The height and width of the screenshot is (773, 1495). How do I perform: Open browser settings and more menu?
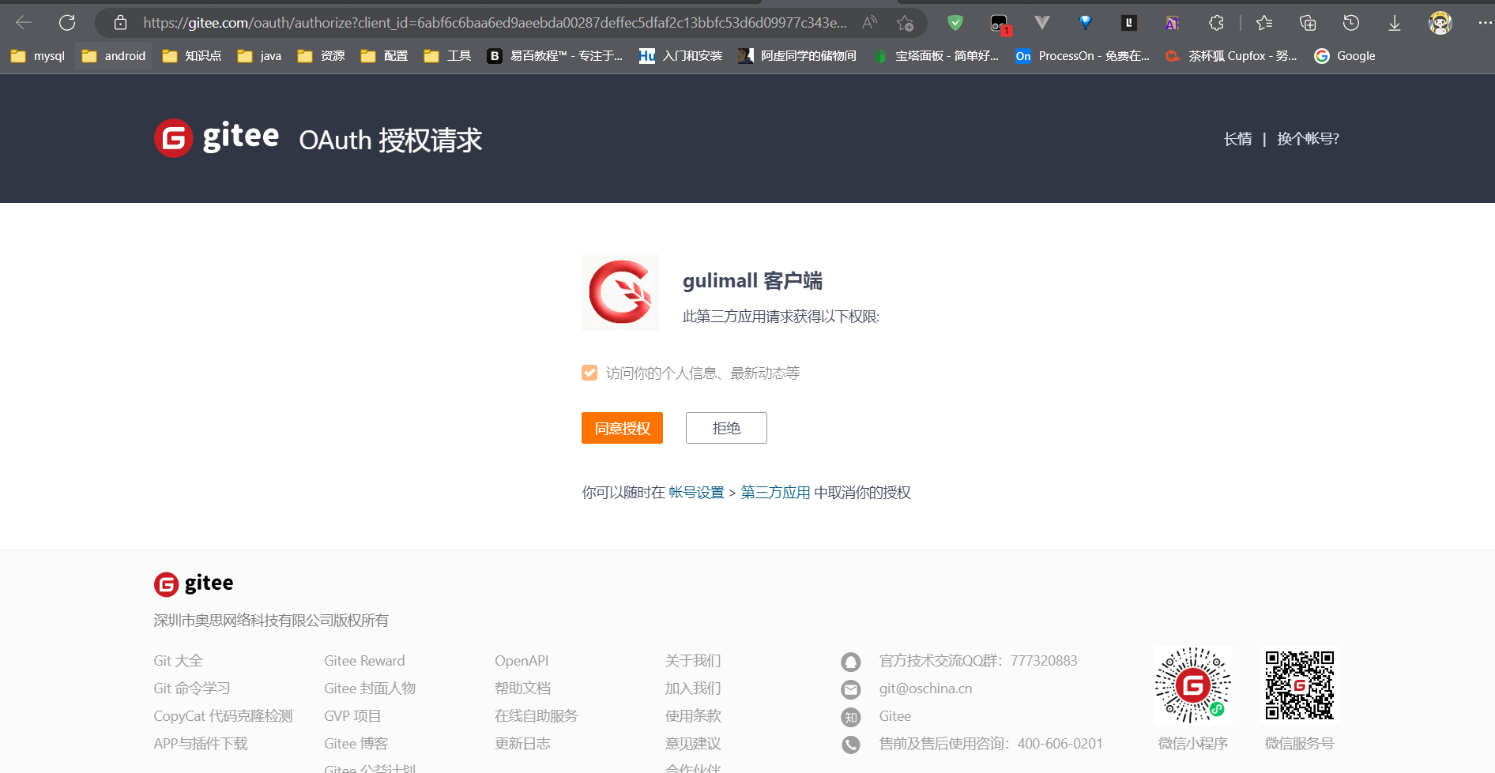tap(1485, 23)
